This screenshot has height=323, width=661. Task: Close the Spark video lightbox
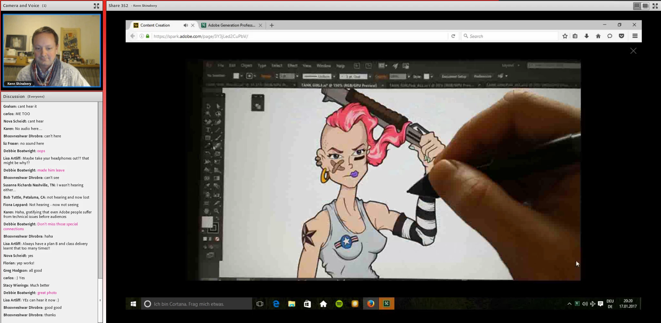coord(633,51)
